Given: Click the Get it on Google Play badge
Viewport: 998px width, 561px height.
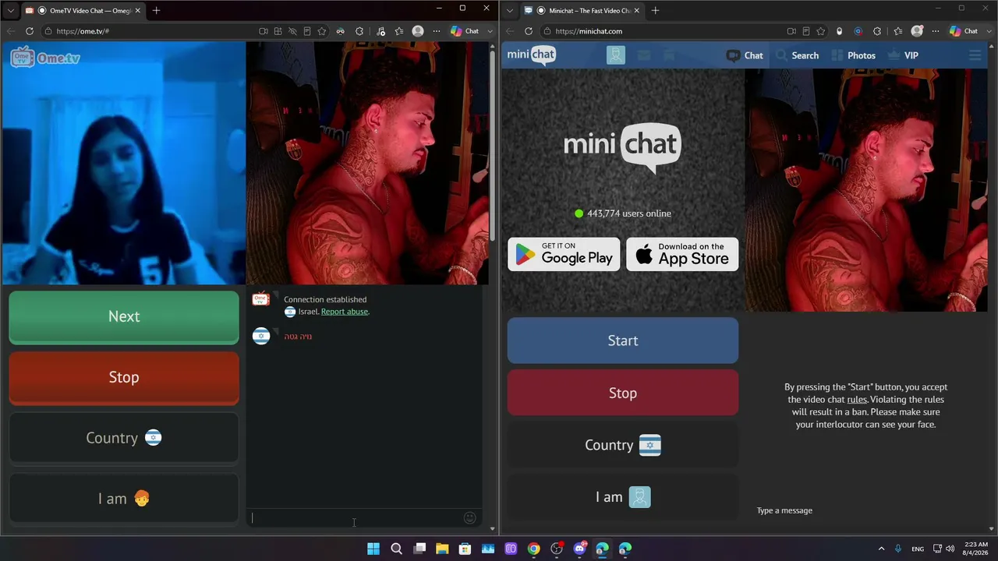Looking at the screenshot, I should (x=564, y=254).
